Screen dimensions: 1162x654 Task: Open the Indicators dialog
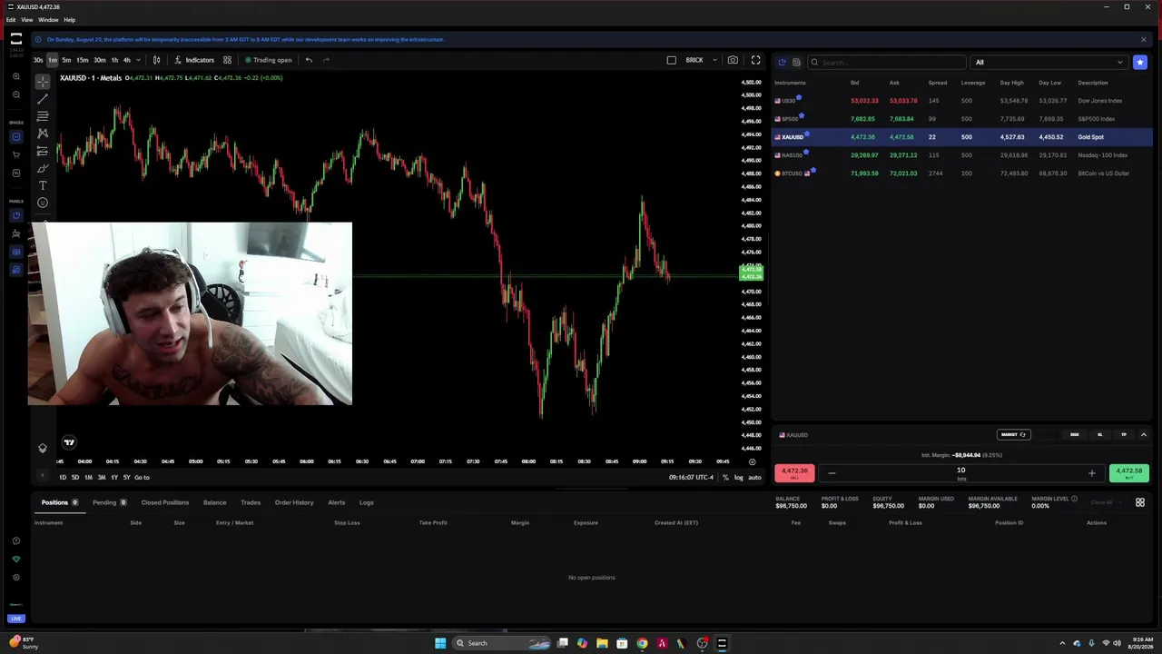point(194,60)
